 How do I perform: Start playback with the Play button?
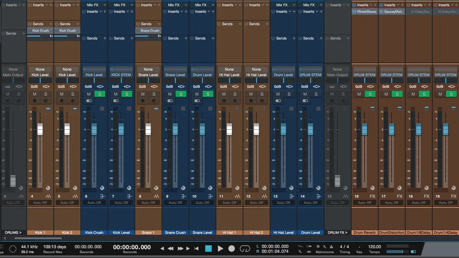click(x=221, y=249)
